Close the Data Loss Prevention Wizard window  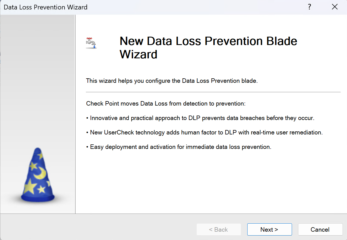pos(335,7)
